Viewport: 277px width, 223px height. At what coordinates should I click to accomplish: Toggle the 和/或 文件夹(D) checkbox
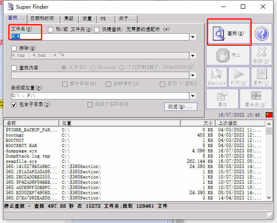pos(51,29)
